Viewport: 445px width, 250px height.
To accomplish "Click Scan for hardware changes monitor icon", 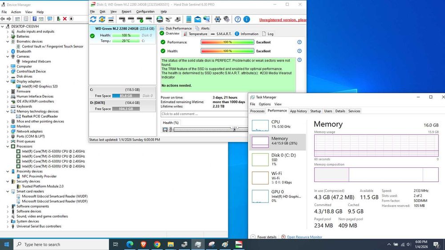I will coord(50,19).
